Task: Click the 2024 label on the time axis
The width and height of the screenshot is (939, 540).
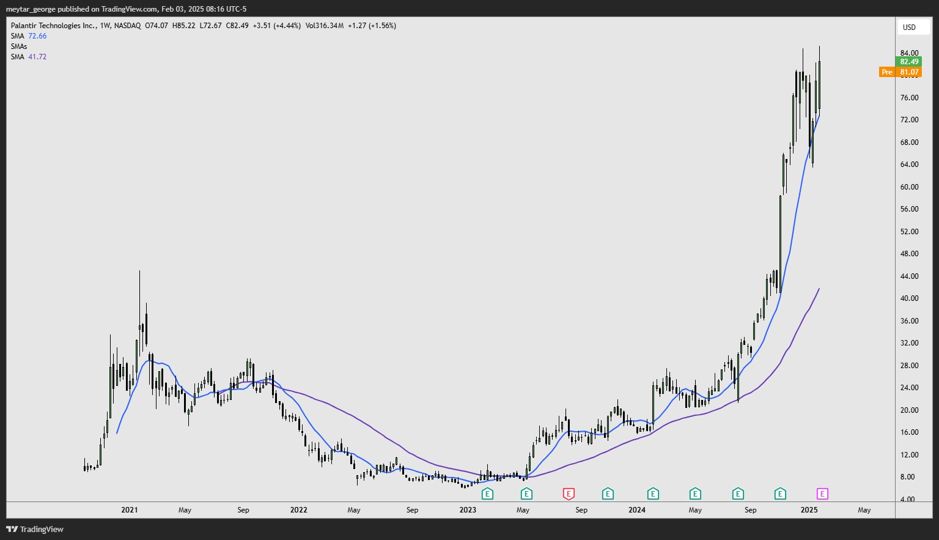Action: click(637, 510)
